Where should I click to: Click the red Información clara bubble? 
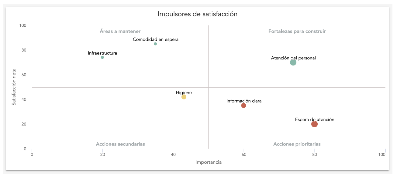pos(243,105)
